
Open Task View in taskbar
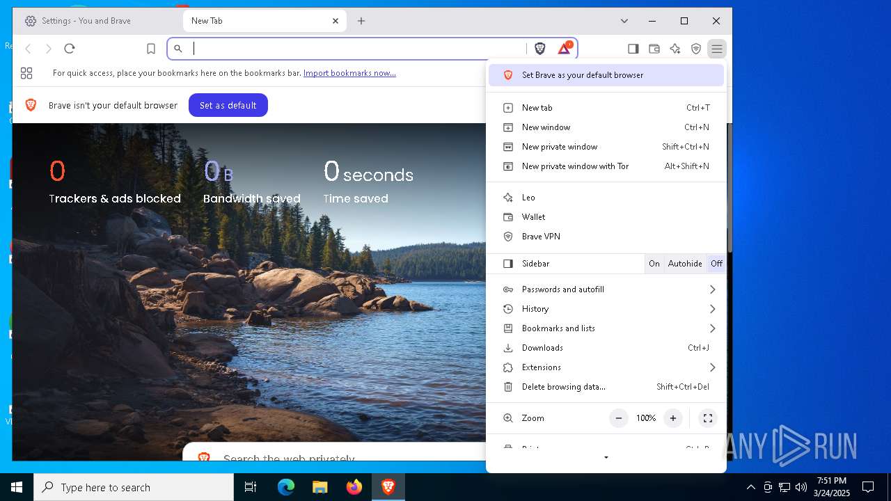pos(251,487)
